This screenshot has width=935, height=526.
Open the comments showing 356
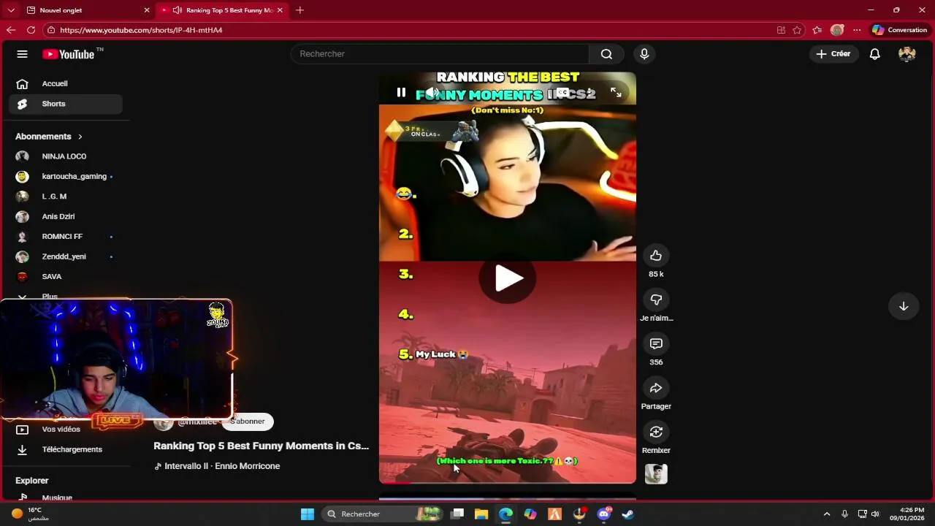tap(656, 343)
